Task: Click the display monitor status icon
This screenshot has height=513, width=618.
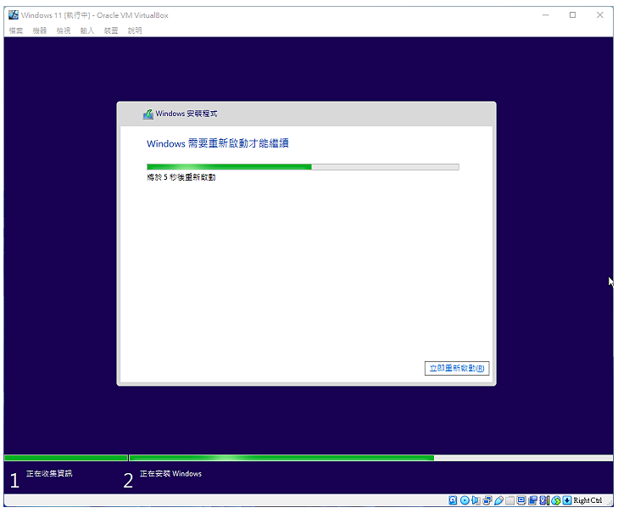Action: coord(521,500)
